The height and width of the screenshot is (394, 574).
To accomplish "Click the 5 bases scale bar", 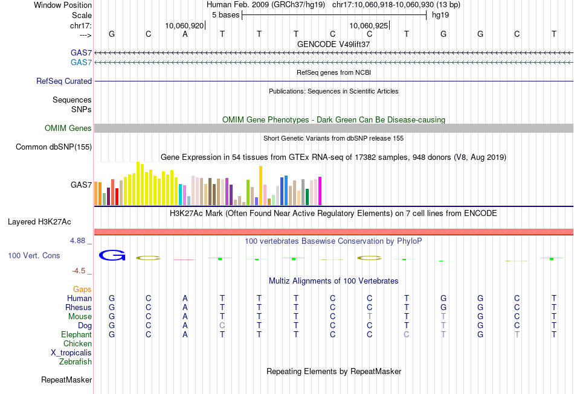I will 334,15.
